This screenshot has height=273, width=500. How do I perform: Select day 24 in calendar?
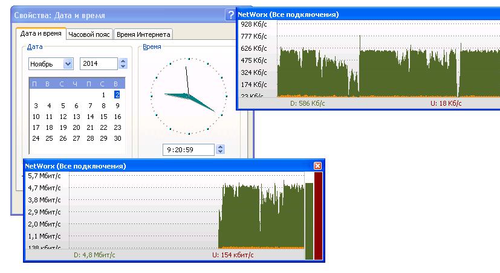[36, 138]
